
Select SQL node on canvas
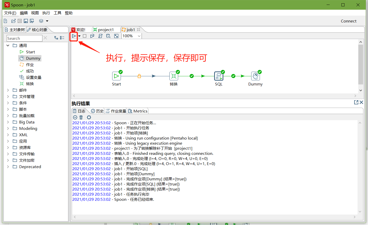point(219,76)
